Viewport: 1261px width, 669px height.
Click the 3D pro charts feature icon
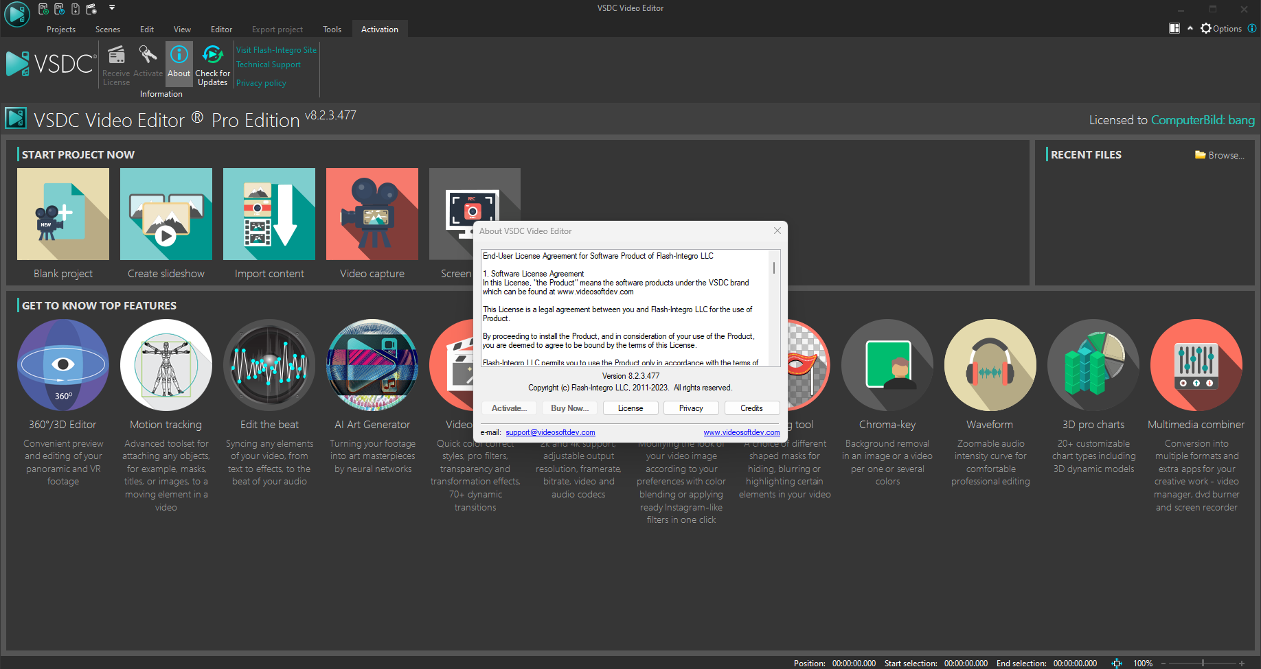[x=1093, y=365]
